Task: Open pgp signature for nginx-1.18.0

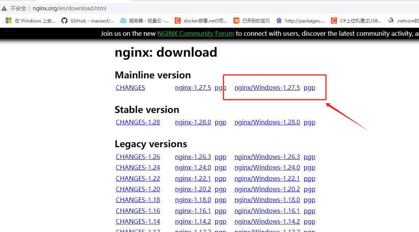Action: 220,200
